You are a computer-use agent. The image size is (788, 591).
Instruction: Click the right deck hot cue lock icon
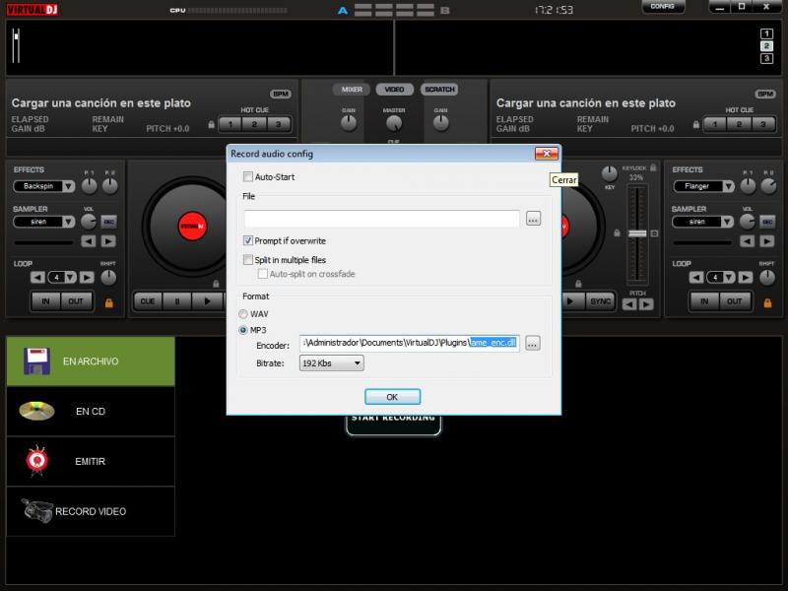[696, 124]
